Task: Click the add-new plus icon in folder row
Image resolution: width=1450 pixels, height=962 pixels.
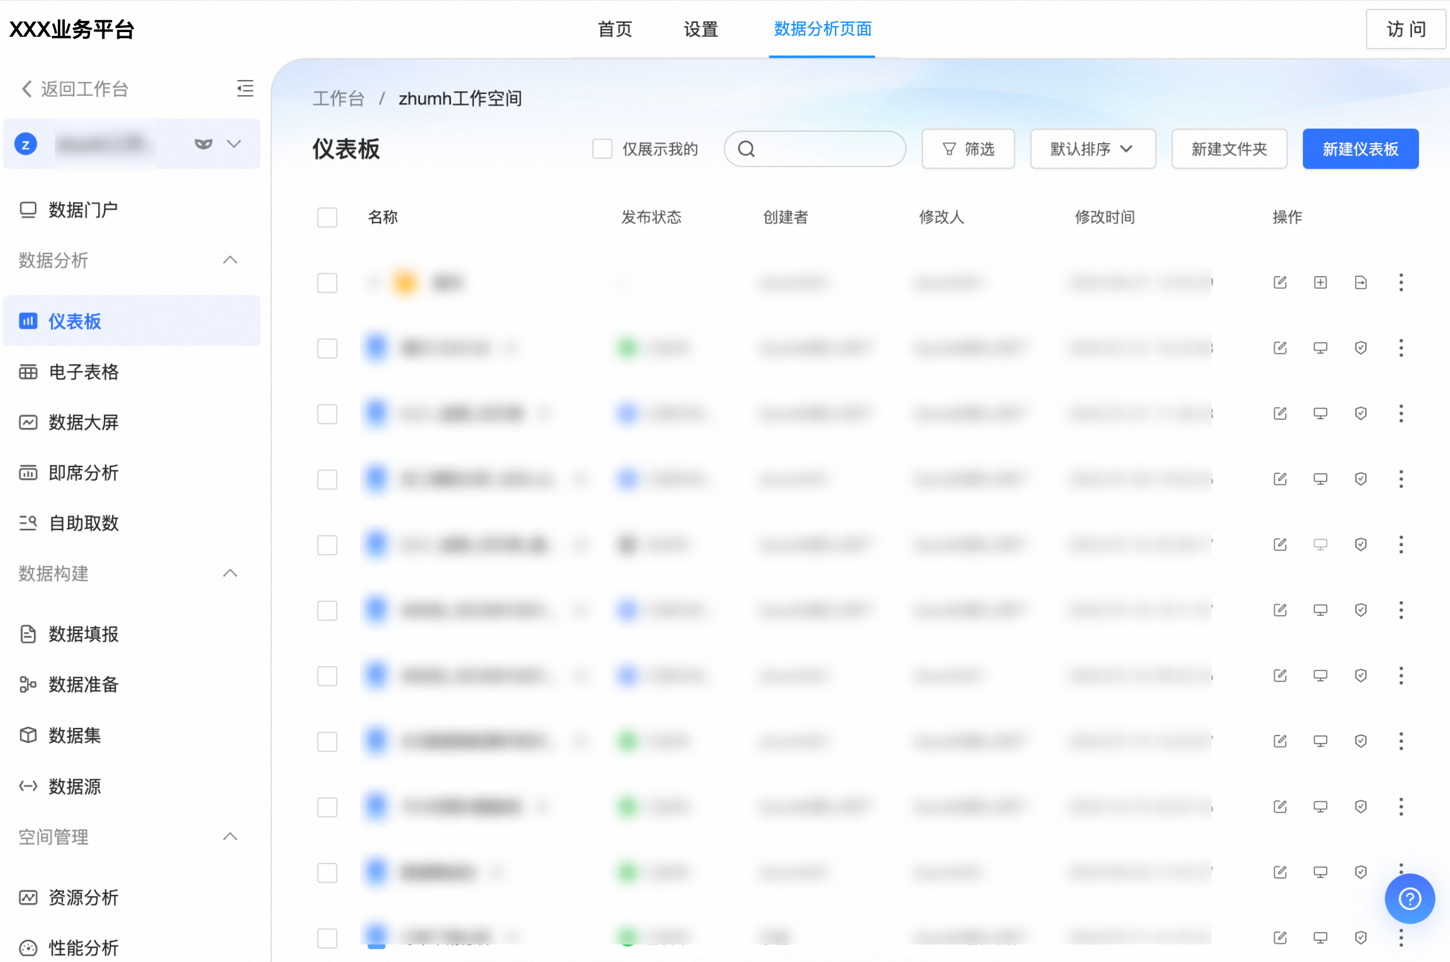Action: [x=1320, y=282]
